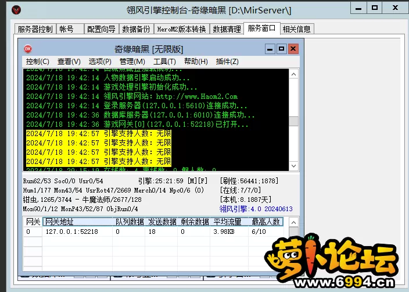The width and height of the screenshot is (409, 292).
Task: Open the 数据备份 tab
Action: (x=136, y=29)
